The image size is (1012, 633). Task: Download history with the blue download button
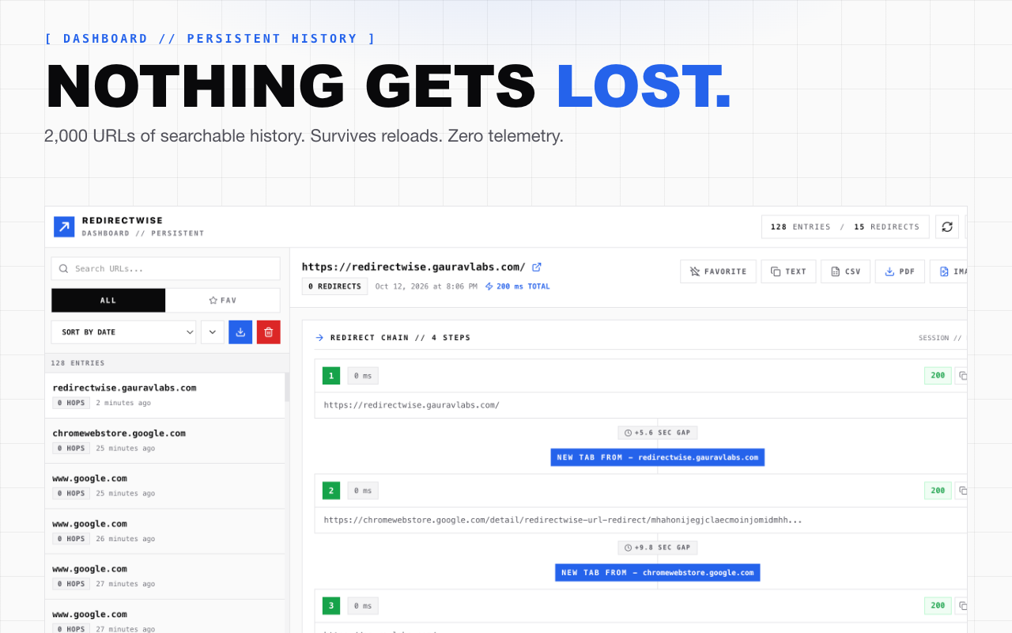point(240,332)
